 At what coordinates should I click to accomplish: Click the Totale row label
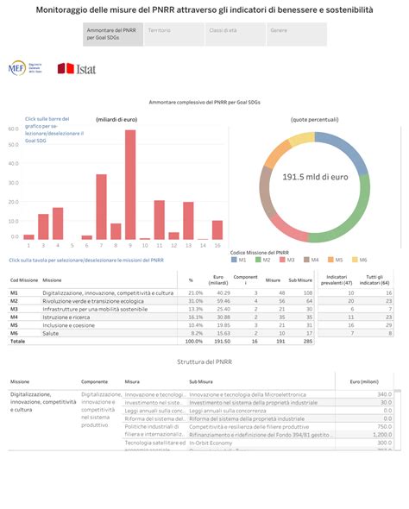(17, 341)
